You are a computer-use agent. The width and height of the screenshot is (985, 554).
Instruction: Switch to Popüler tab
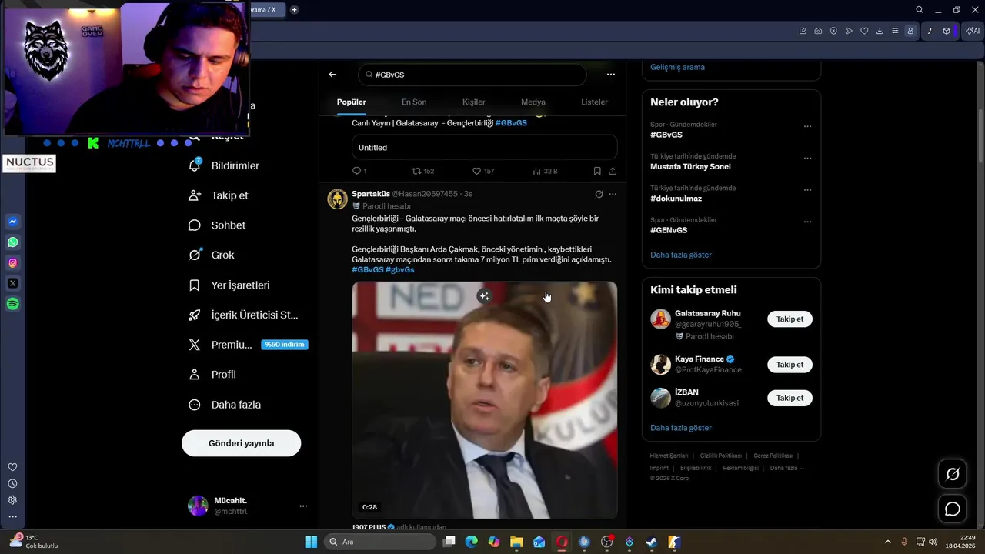352,102
